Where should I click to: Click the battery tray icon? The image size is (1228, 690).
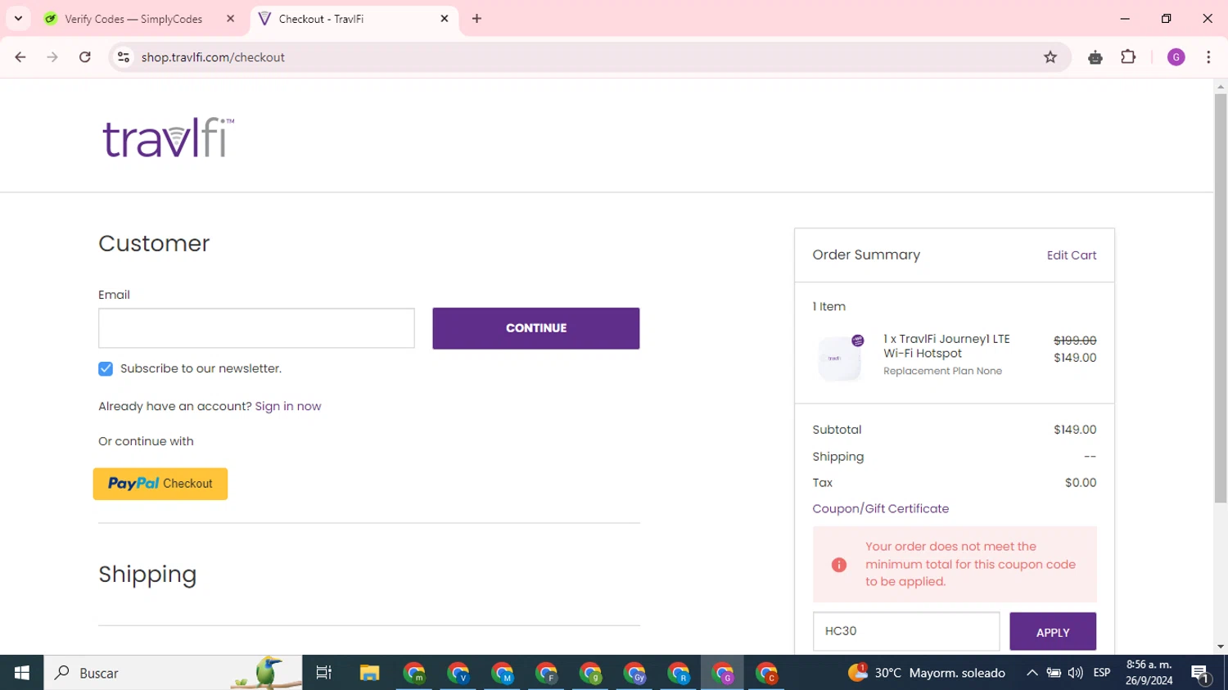pyautogui.click(x=1054, y=673)
